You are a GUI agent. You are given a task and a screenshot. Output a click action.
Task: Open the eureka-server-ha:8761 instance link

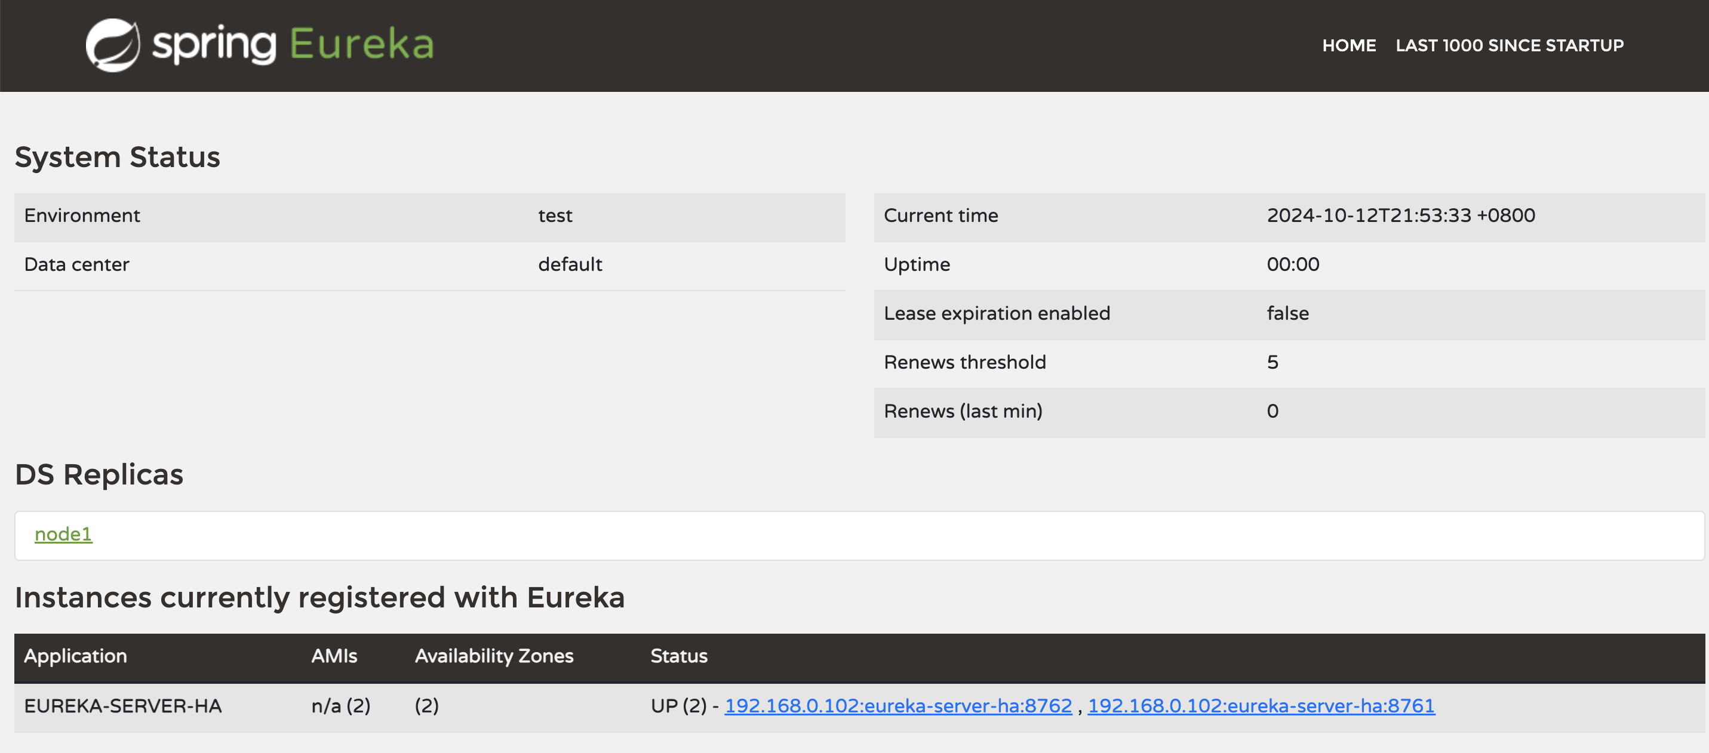(x=1261, y=706)
